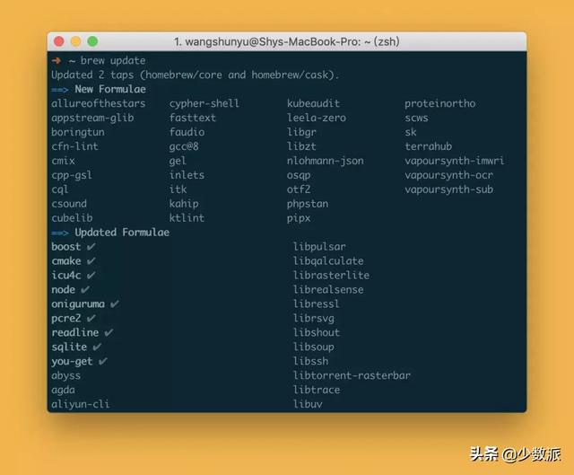Screen dimensions: 574x475
Task: Click the 'Updated Formulae' heading
Action: tap(122, 233)
